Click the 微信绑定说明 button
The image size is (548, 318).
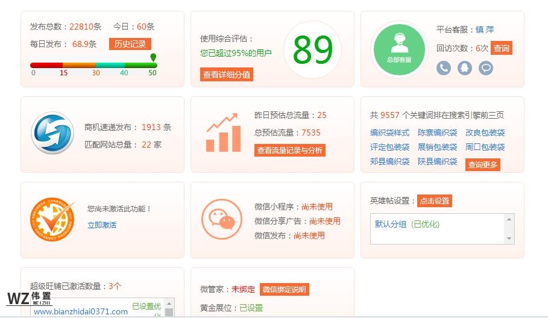[284, 290]
